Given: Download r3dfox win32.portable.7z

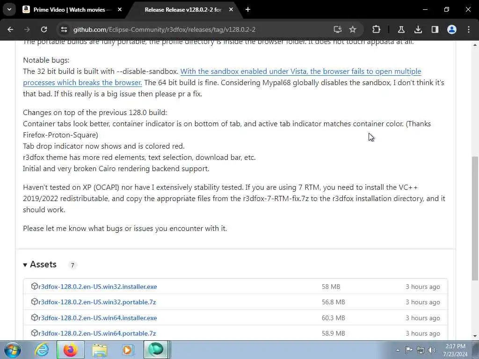Looking at the screenshot, I should (x=97, y=302).
